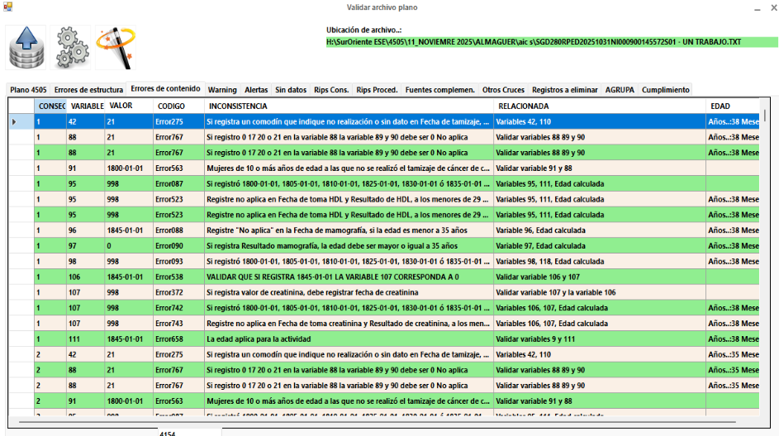Open the Warning tab
Image resolution: width=779 pixels, height=436 pixels.
coord(222,90)
